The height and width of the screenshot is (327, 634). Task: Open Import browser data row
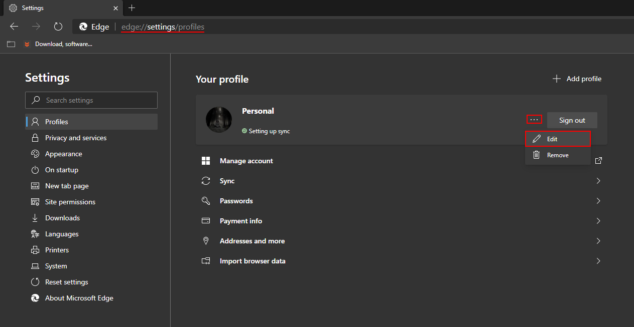click(x=402, y=261)
